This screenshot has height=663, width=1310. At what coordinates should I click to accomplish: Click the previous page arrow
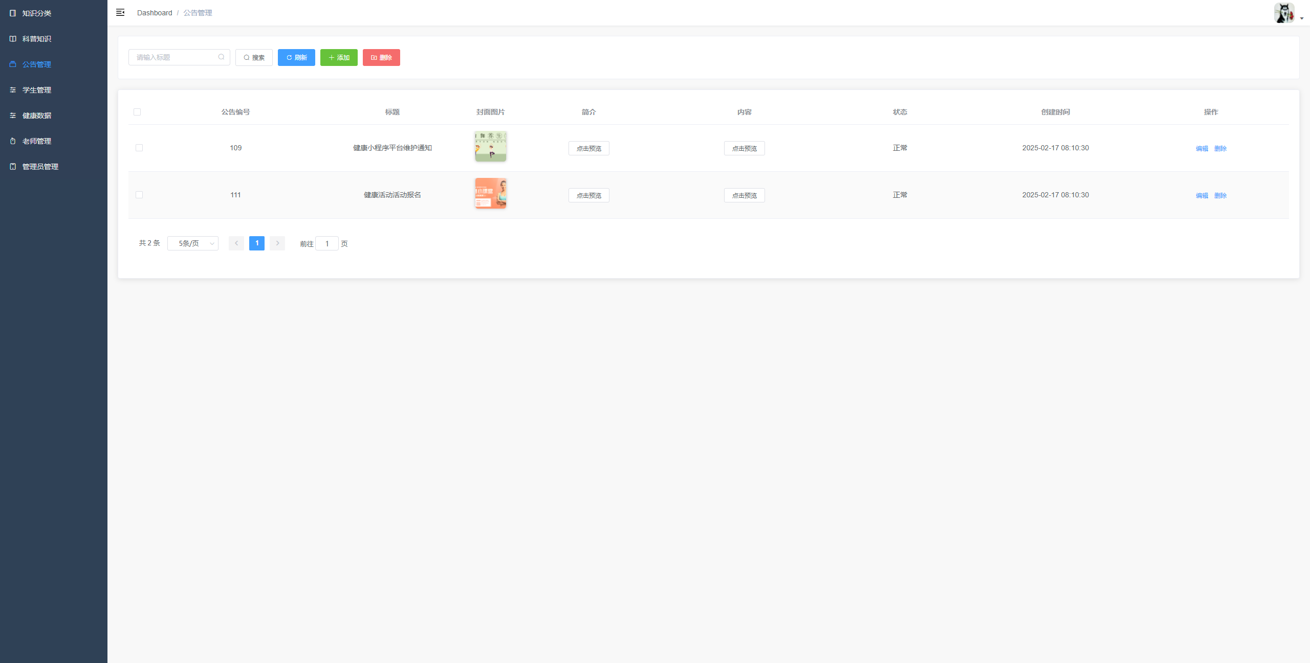tap(236, 243)
